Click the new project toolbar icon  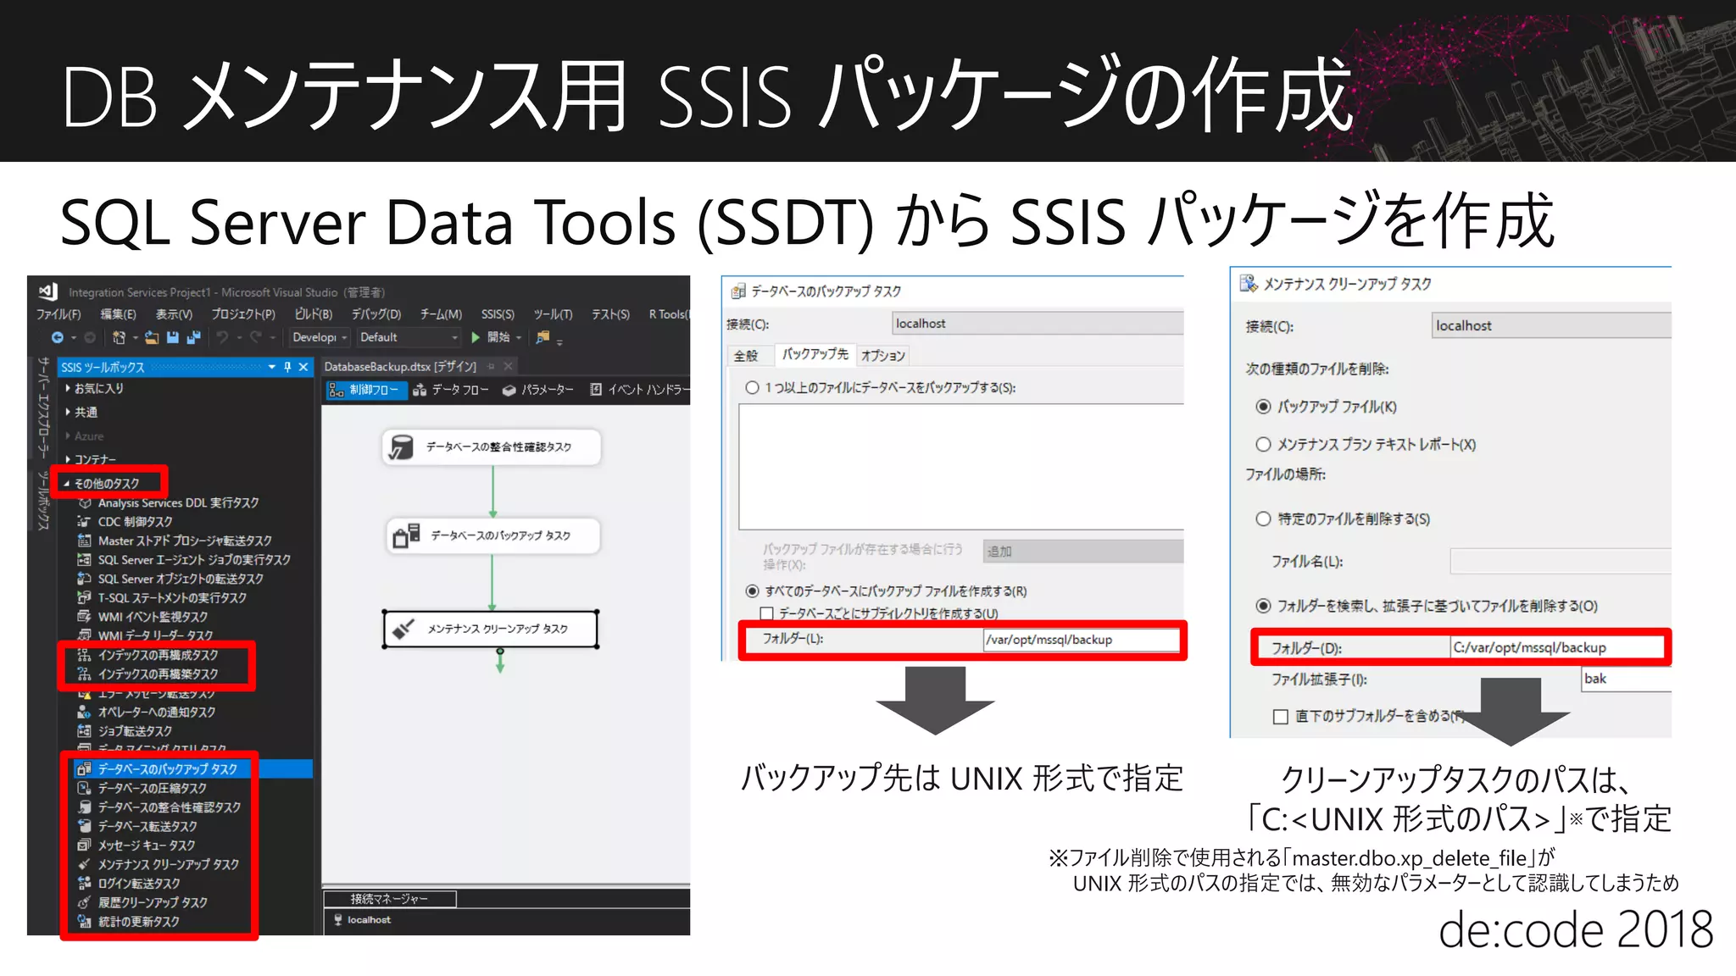[119, 337]
